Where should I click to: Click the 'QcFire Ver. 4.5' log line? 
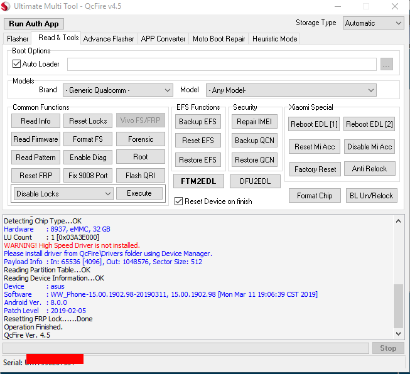[27, 335]
